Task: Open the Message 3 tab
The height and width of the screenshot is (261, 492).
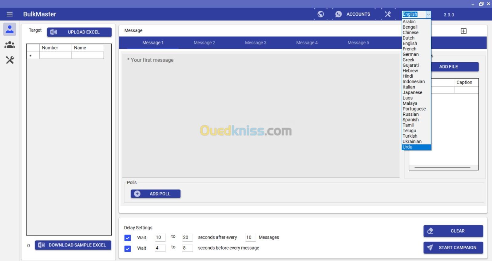Action: (256, 43)
